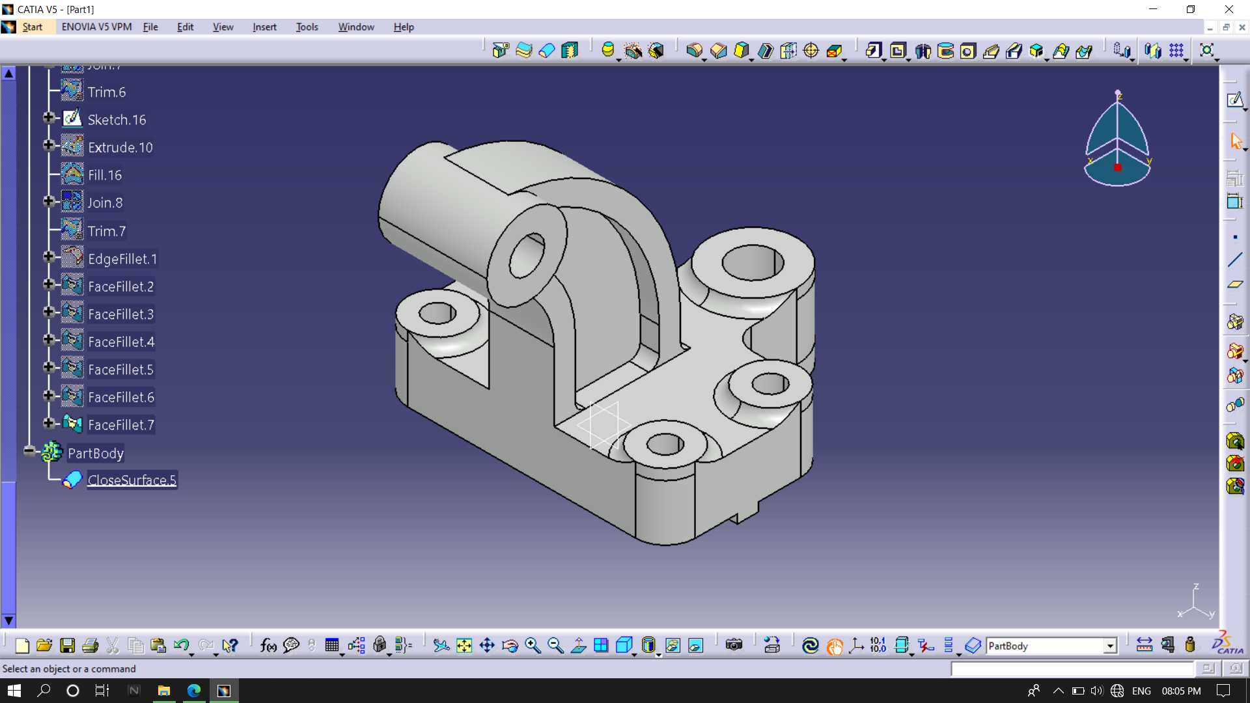This screenshot has width=1250, height=703.
Task: Toggle the Select arrow tool
Action: (1235, 141)
